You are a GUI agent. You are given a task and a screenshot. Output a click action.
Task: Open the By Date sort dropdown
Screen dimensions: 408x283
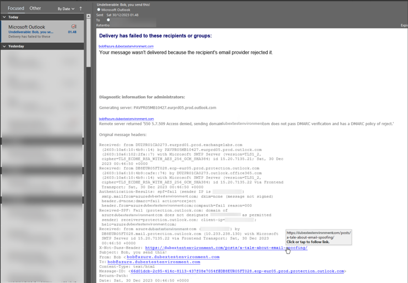66,9
